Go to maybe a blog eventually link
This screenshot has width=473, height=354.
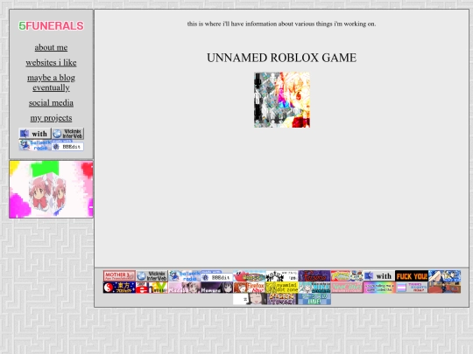[51, 82]
